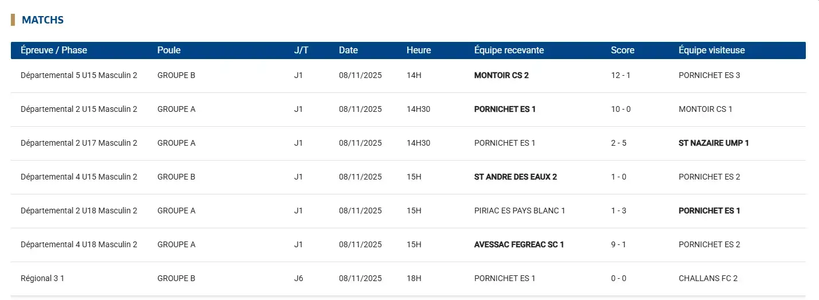Click the MATCHS section heading
The image size is (819, 300).
tap(42, 20)
